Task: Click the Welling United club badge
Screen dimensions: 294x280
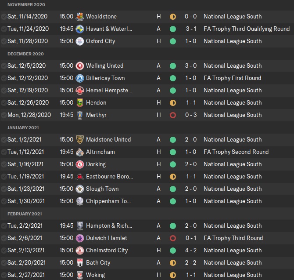Action: click(80, 66)
